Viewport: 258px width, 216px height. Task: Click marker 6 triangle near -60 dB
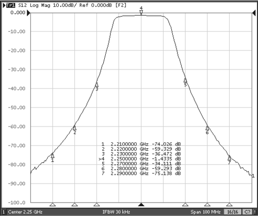coord(207,128)
